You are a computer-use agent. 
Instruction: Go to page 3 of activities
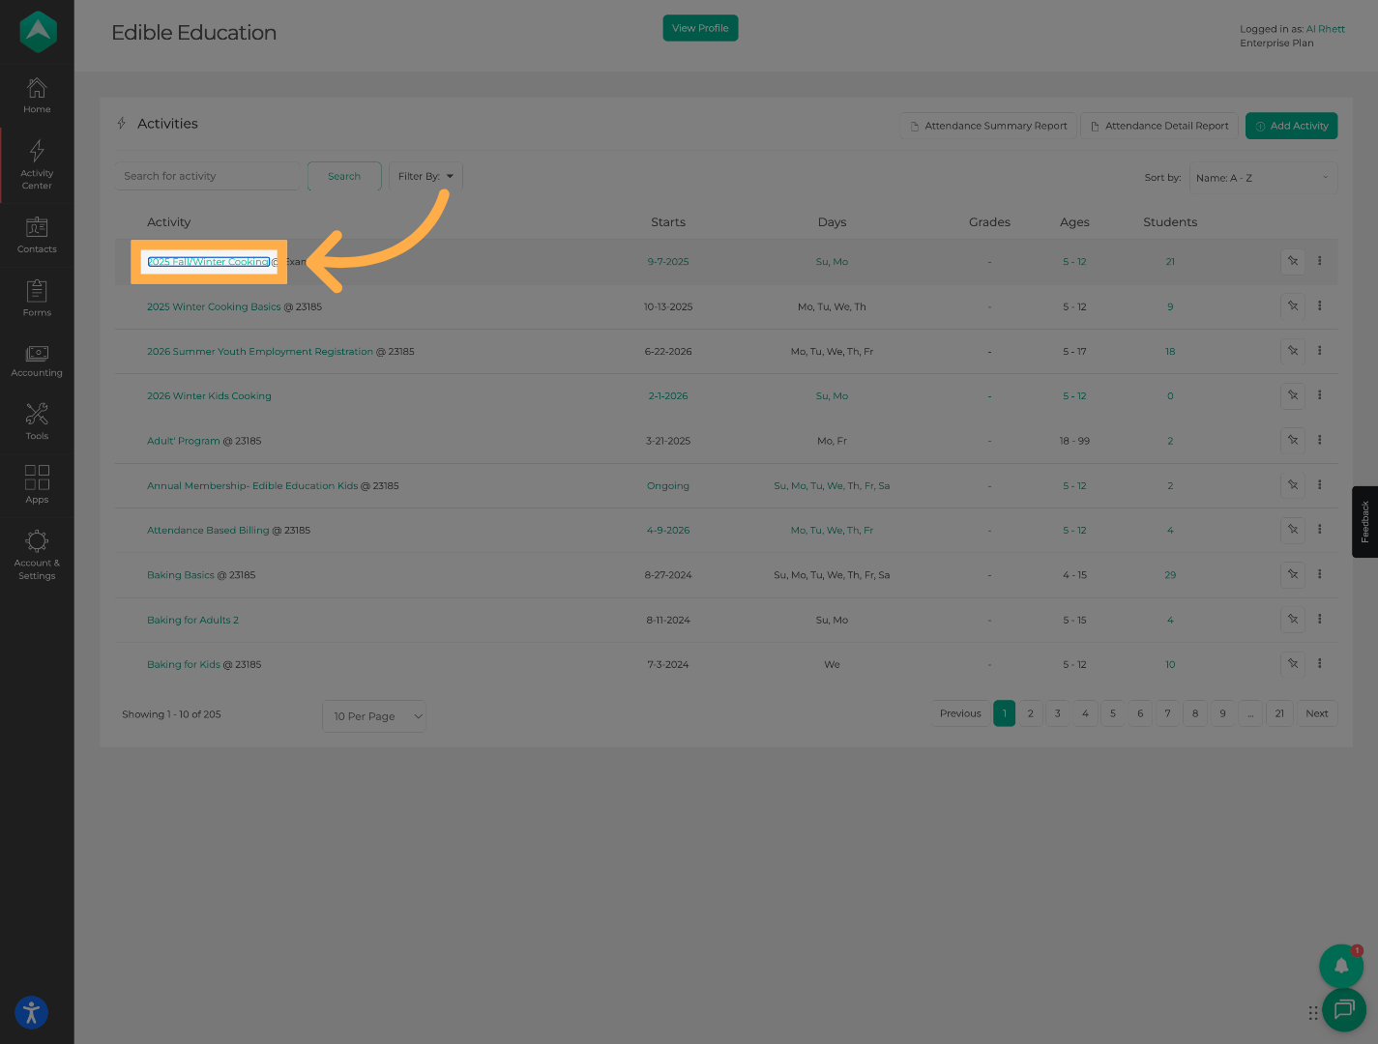(x=1058, y=713)
